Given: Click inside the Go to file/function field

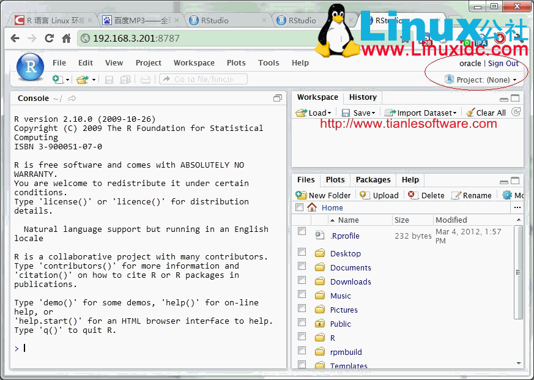Looking at the screenshot, I should [202, 79].
